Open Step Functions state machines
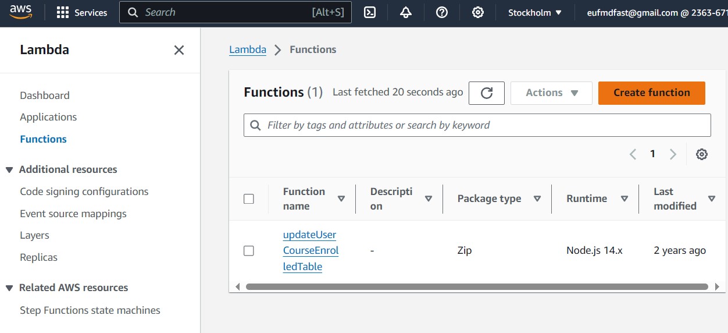This screenshot has height=333, width=728. click(x=90, y=310)
